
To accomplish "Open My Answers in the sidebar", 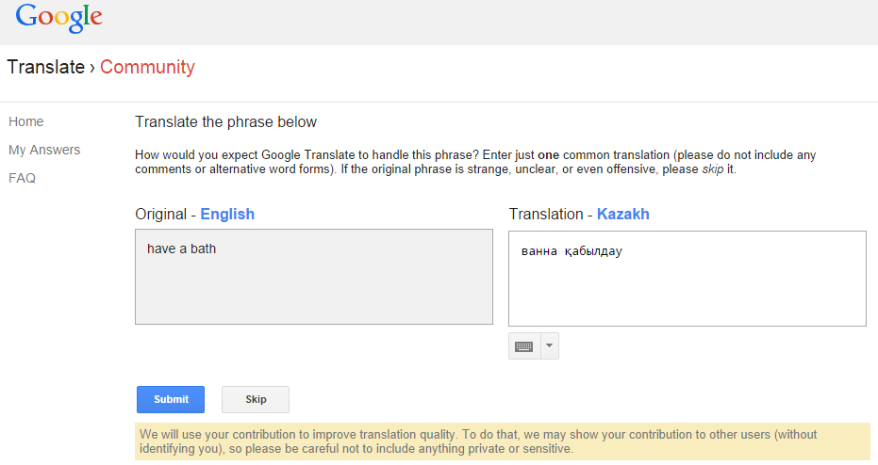I will coord(44,150).
